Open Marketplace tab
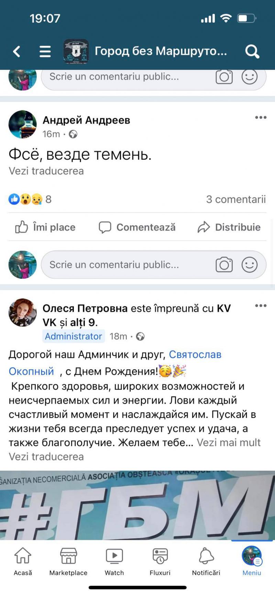 68,561
